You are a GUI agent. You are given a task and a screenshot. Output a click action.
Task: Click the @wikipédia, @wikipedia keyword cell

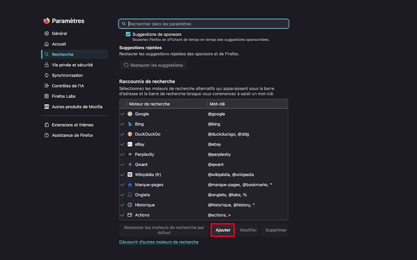click(231, 175)
